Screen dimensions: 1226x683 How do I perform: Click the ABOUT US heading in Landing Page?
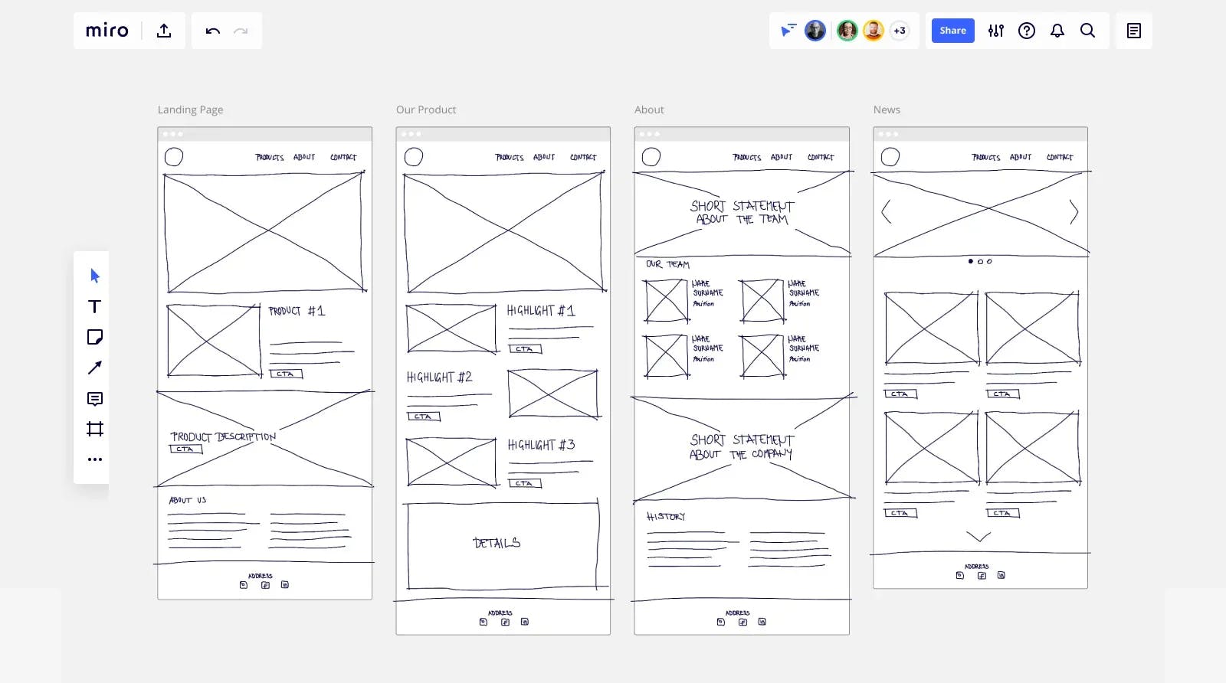point(188,500)
